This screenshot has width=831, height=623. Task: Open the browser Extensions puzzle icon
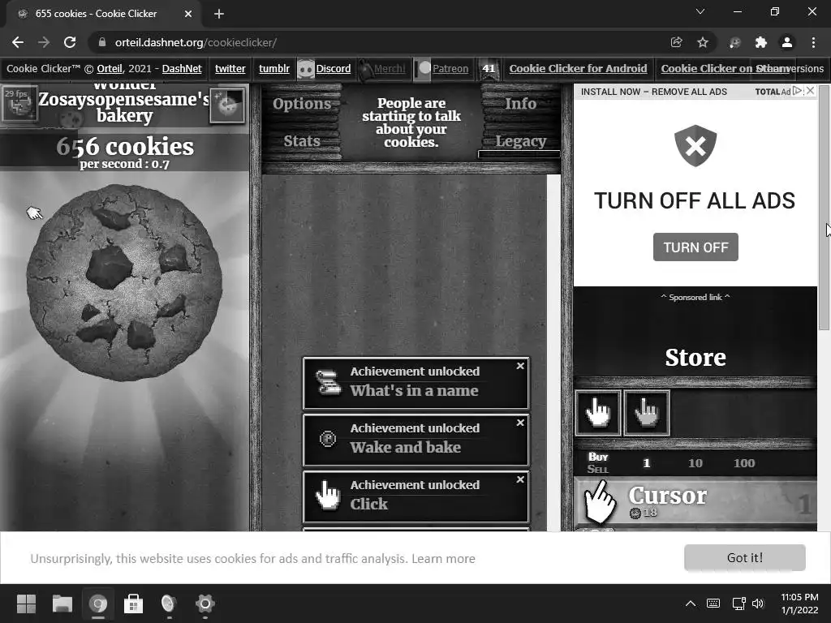761,42
